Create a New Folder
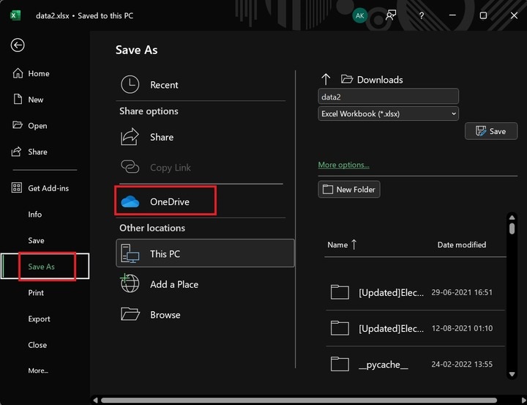Screen dimensions: 527x405 pos(349,189)
